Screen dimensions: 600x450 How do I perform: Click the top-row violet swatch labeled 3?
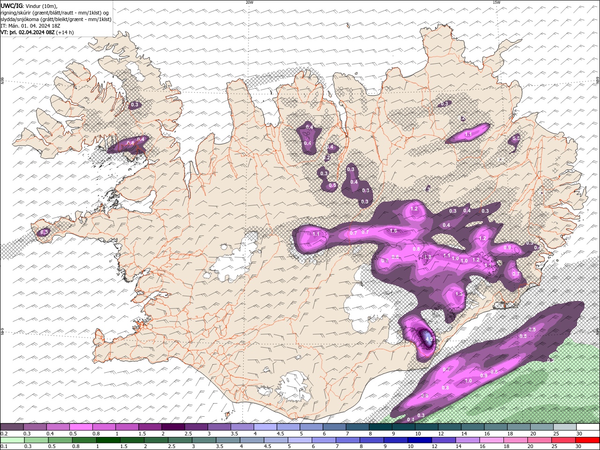pyautogui.click(x=219, y=427)
